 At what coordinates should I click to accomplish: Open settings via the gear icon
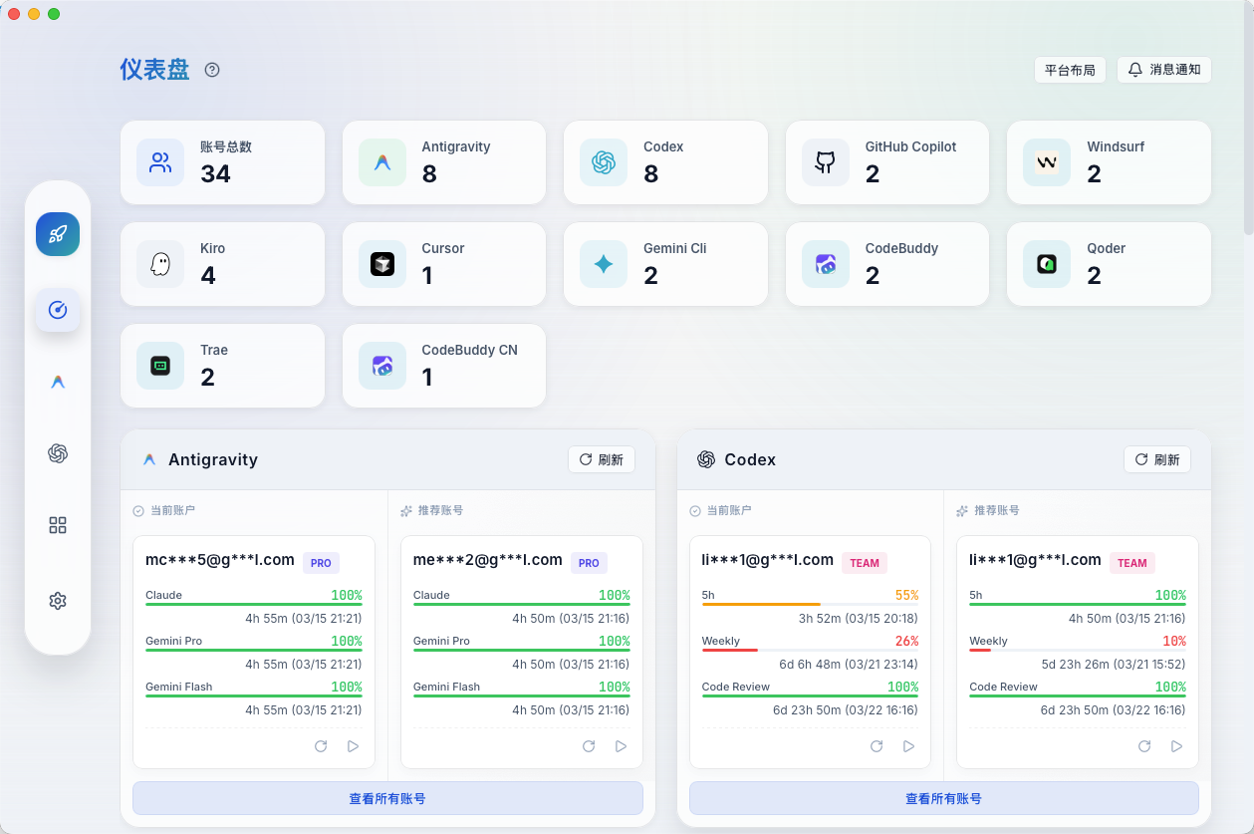pyautogui.click(x=57, y=600)
